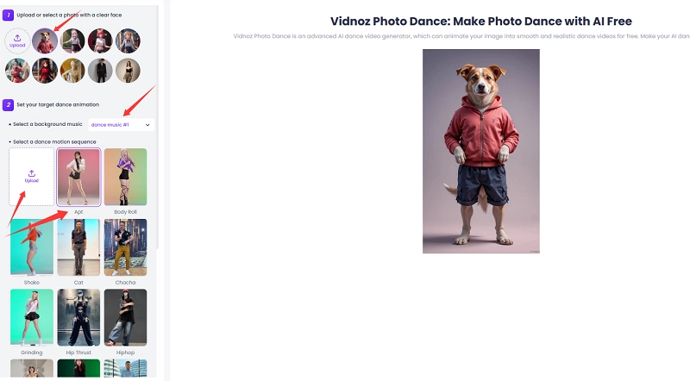Viewport: 690px width, 381px height.
Task: Click 'Select a dance motion sequence' label
Action: (54, 141)
